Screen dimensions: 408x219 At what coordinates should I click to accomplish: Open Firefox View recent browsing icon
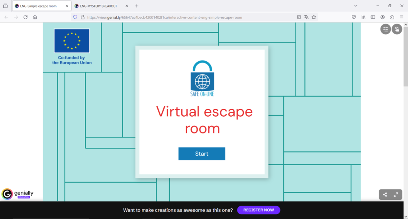pyautogui.click(x=5, y=6)
